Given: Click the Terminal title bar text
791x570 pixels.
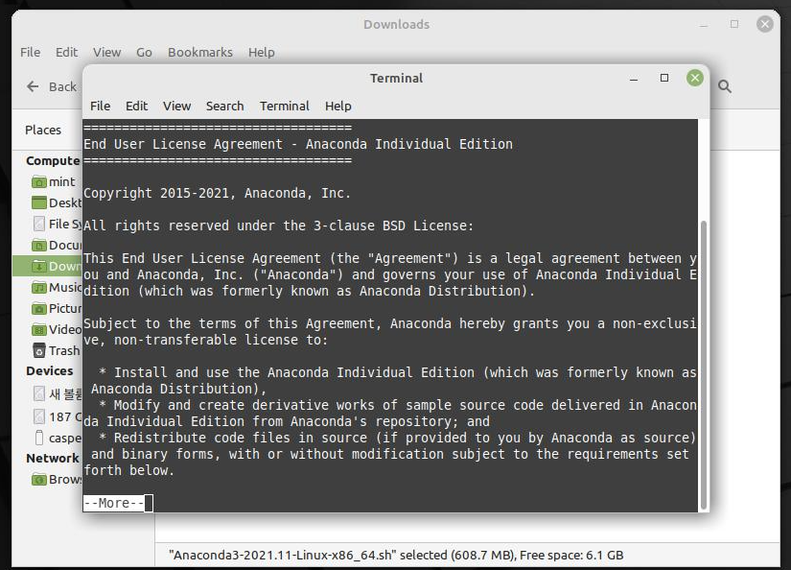Looking at the screenshot, I should [396, 79].
